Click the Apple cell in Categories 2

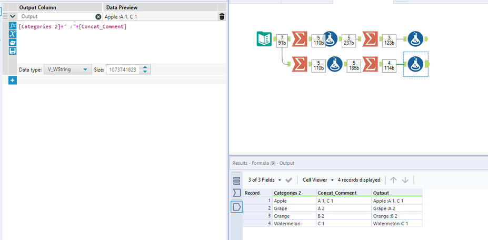pyautogui.click(x=294, y=201)
